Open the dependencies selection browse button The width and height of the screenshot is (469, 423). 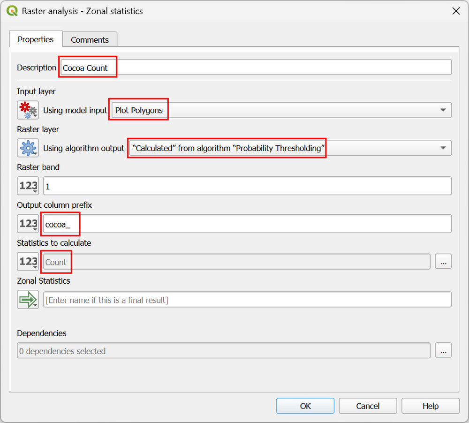coord(443,350)
